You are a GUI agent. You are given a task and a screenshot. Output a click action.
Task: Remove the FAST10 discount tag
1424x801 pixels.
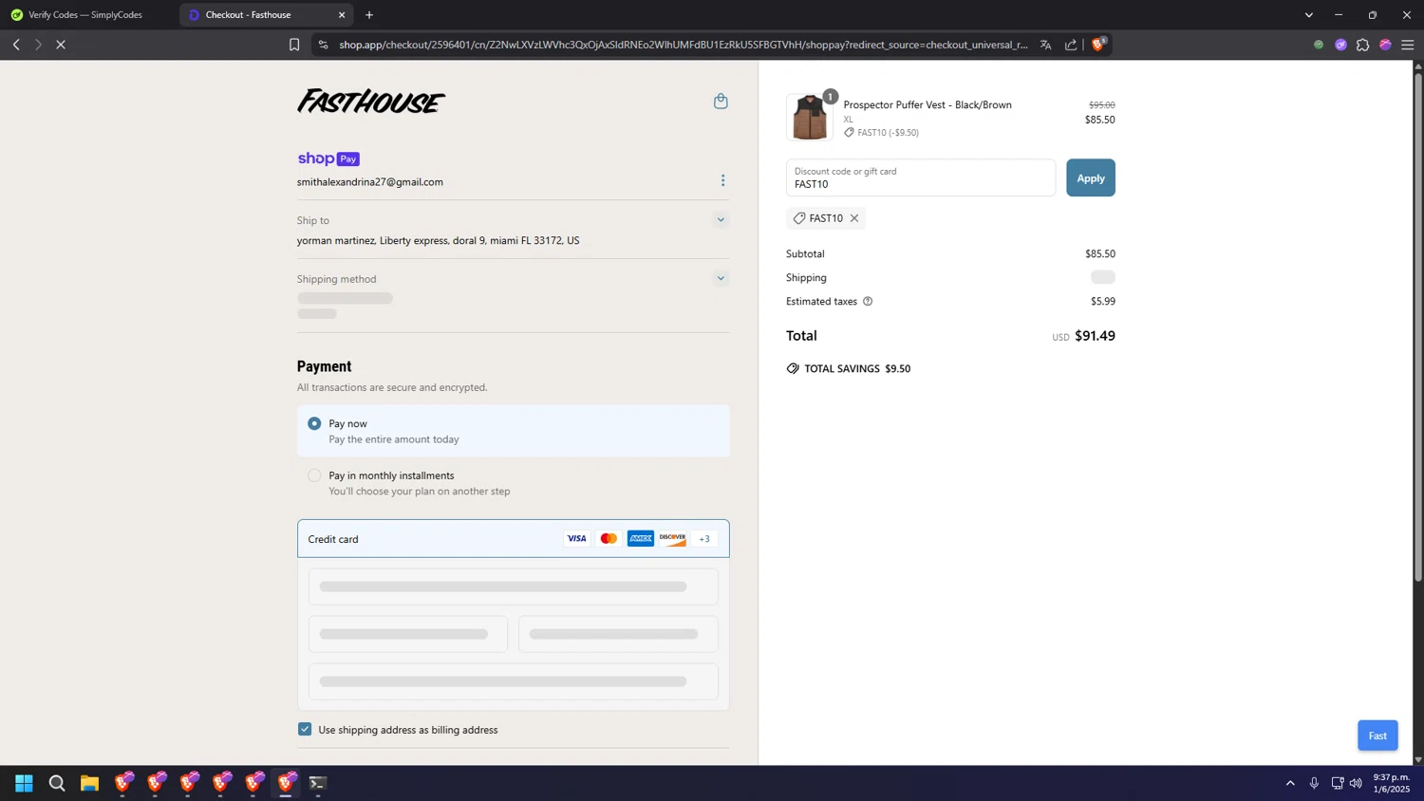[854, 218]
